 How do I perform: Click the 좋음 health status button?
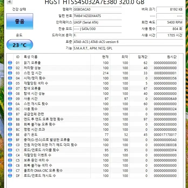(x=20, y=21)
